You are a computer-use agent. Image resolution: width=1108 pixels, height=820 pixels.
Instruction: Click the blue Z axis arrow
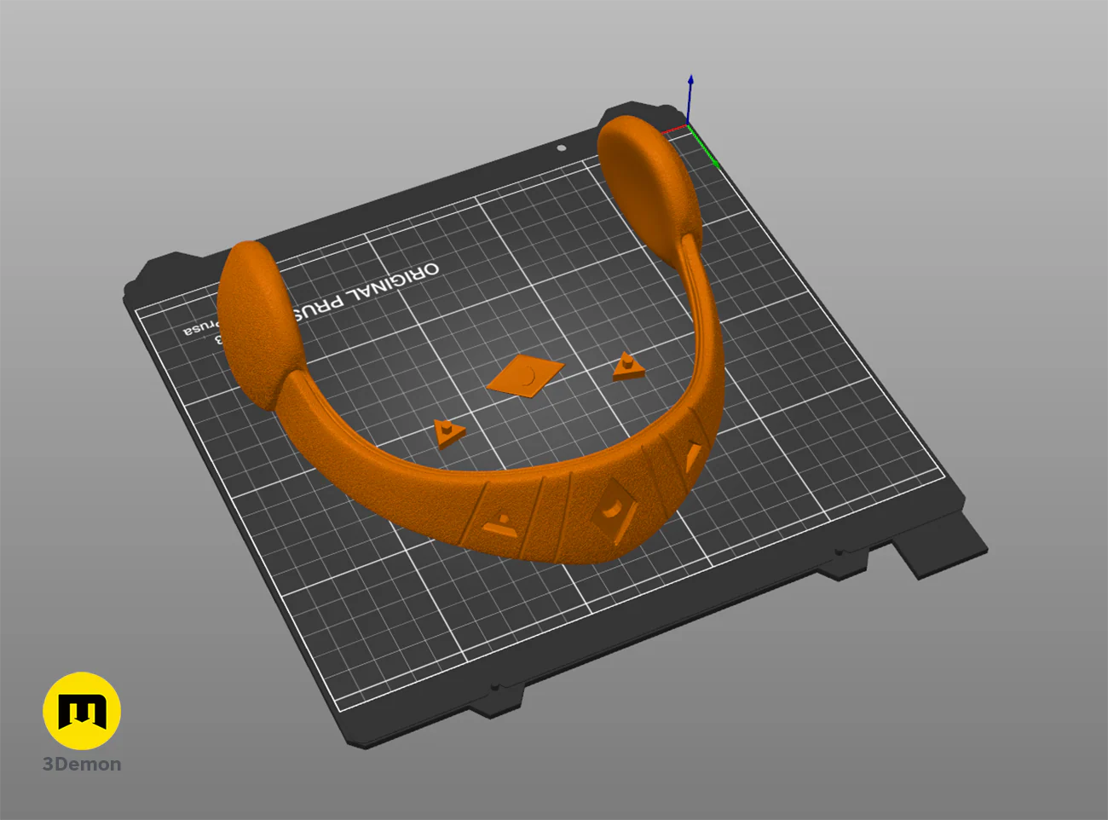690,100
